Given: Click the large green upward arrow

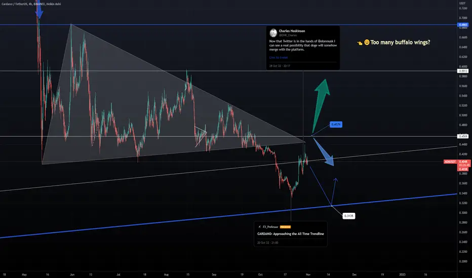Looking at the screenshot, I should pyautogui.click(x=321, y=106).
